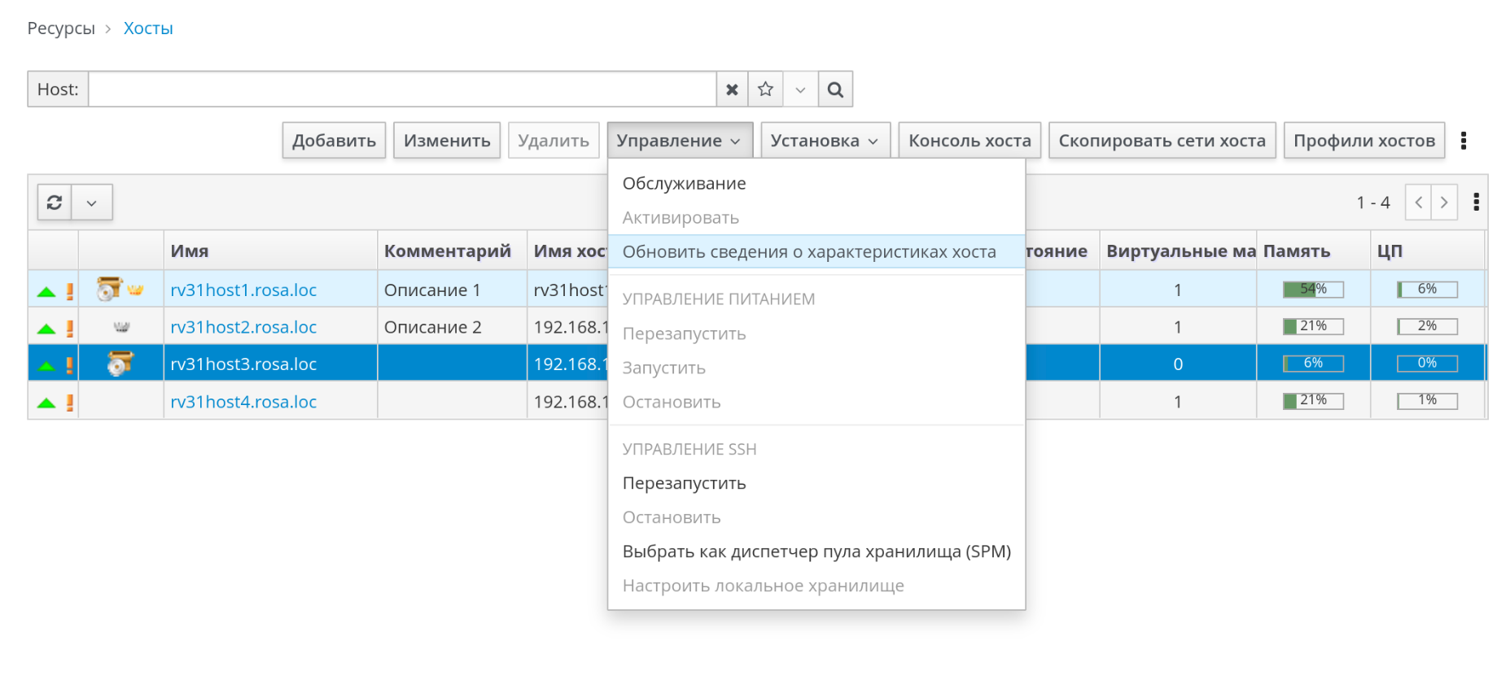Click the exclamation warning icon for rv31host2.rosa.loc
1510x680 pixels.
(x=70, y=328)
